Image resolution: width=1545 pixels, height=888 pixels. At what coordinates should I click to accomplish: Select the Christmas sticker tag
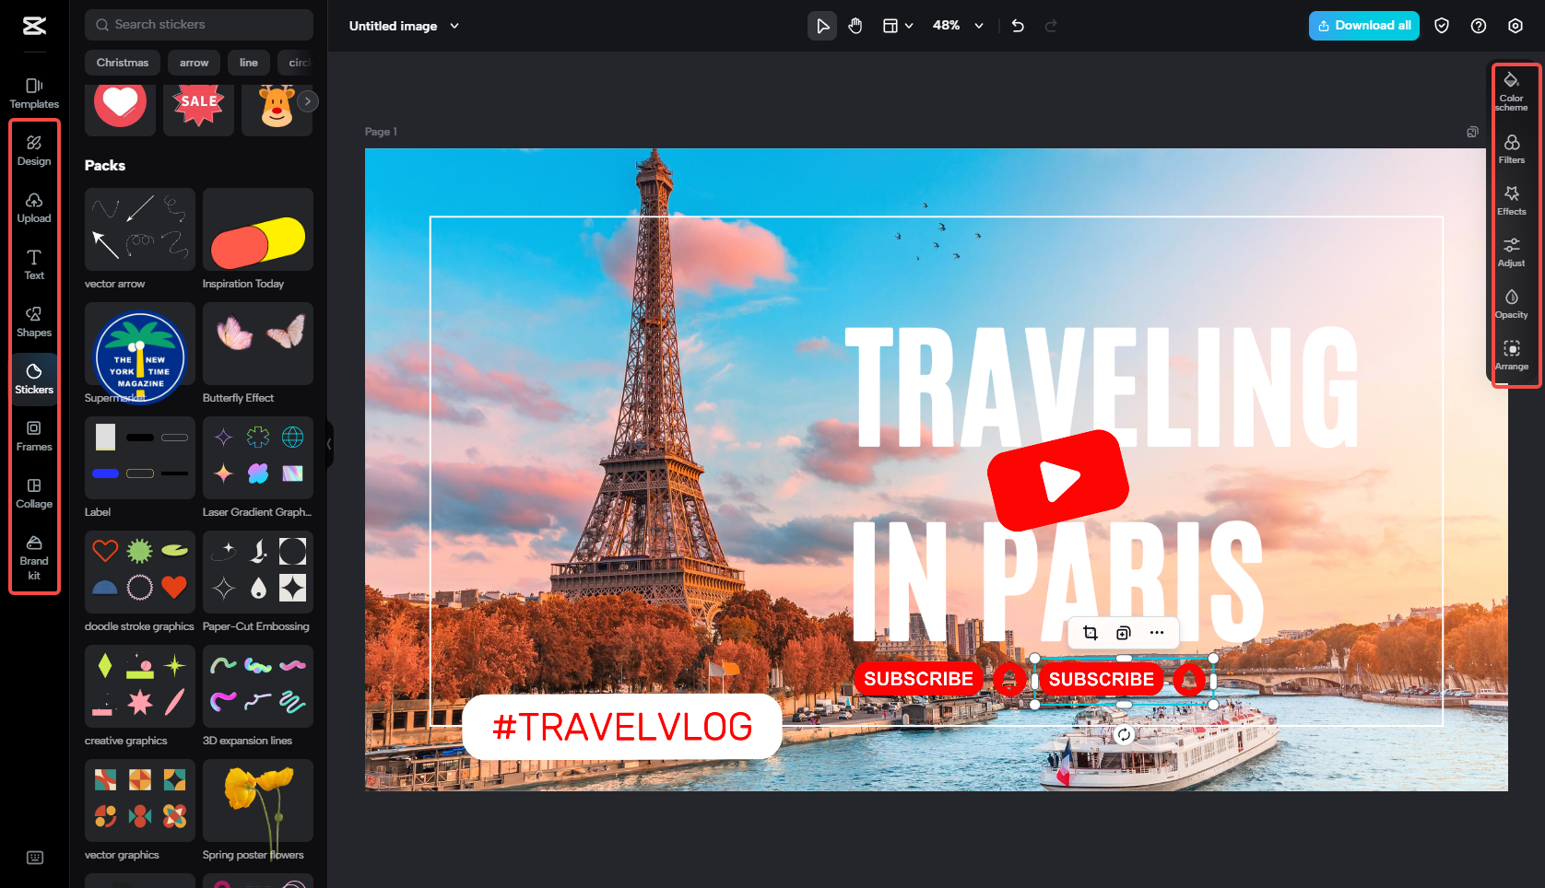tap(122, 63)
